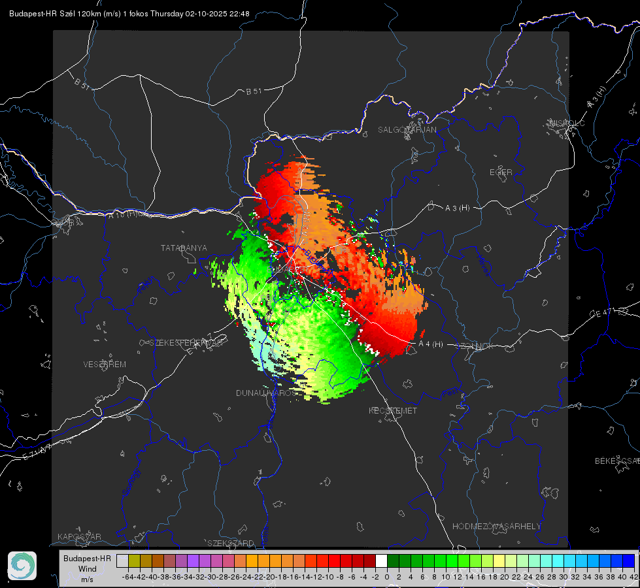Click the 'A 4 (H)' road label
Image resolution: width=640 pixels, height=588 pixels.
(431, 344)
